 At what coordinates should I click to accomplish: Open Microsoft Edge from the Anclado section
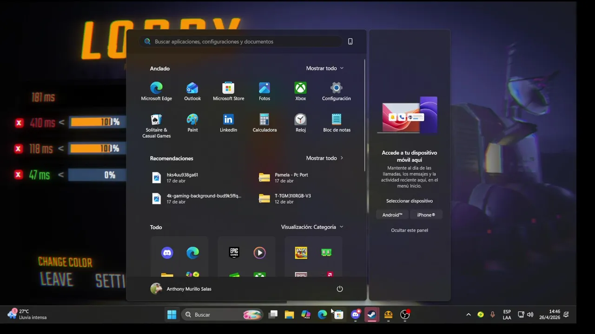[x=156, y=91]
